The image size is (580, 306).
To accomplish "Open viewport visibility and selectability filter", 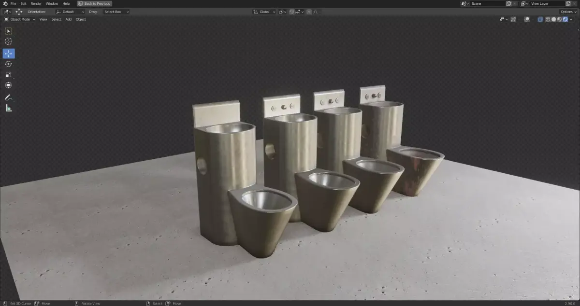I will coord(504,19).
